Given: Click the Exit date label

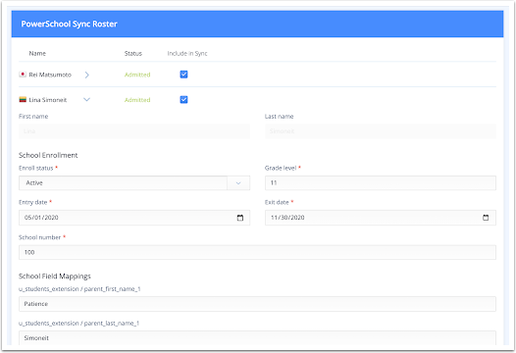Looking at the screenshot, I should (277, 202).
